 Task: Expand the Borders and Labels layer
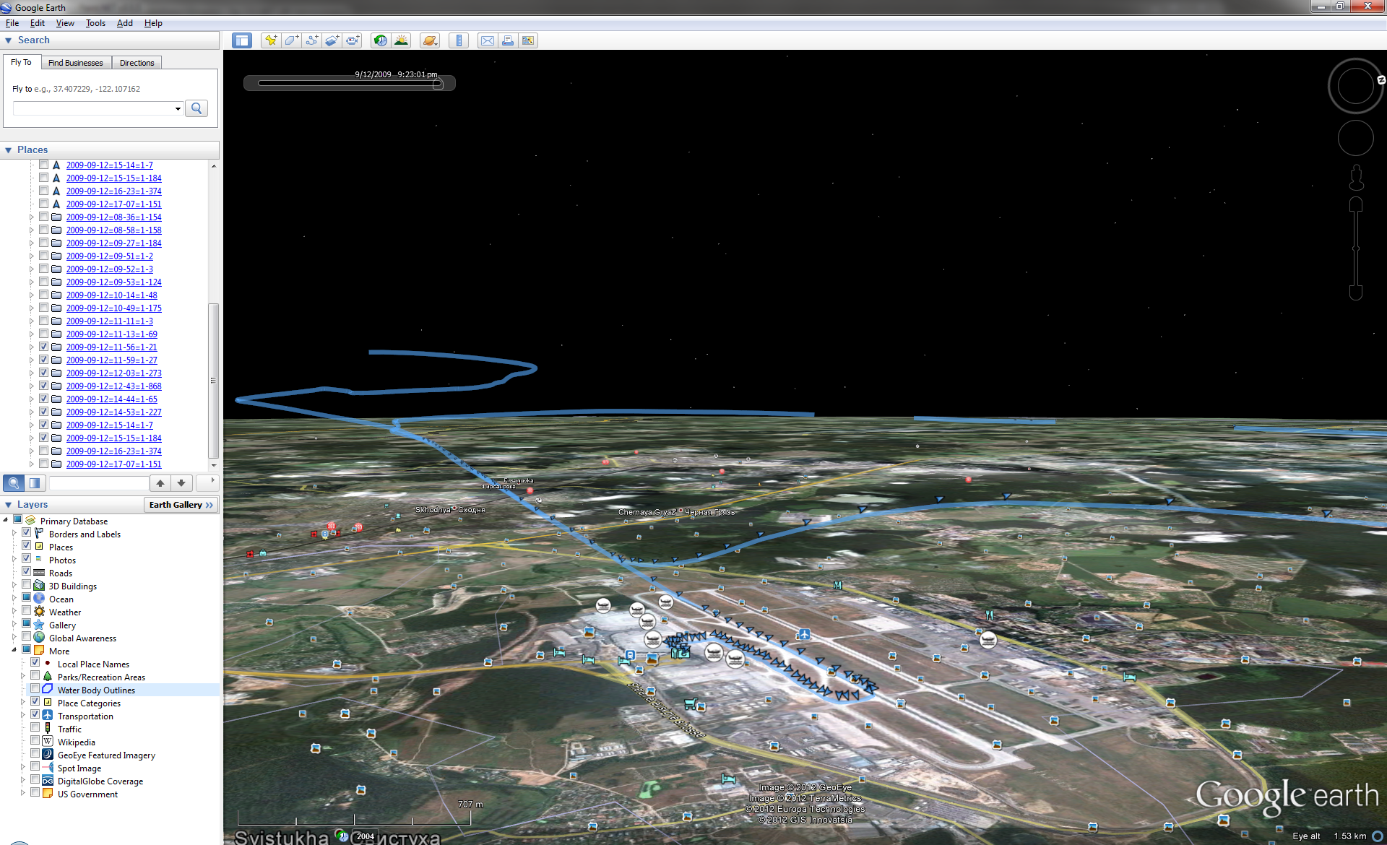14,534
